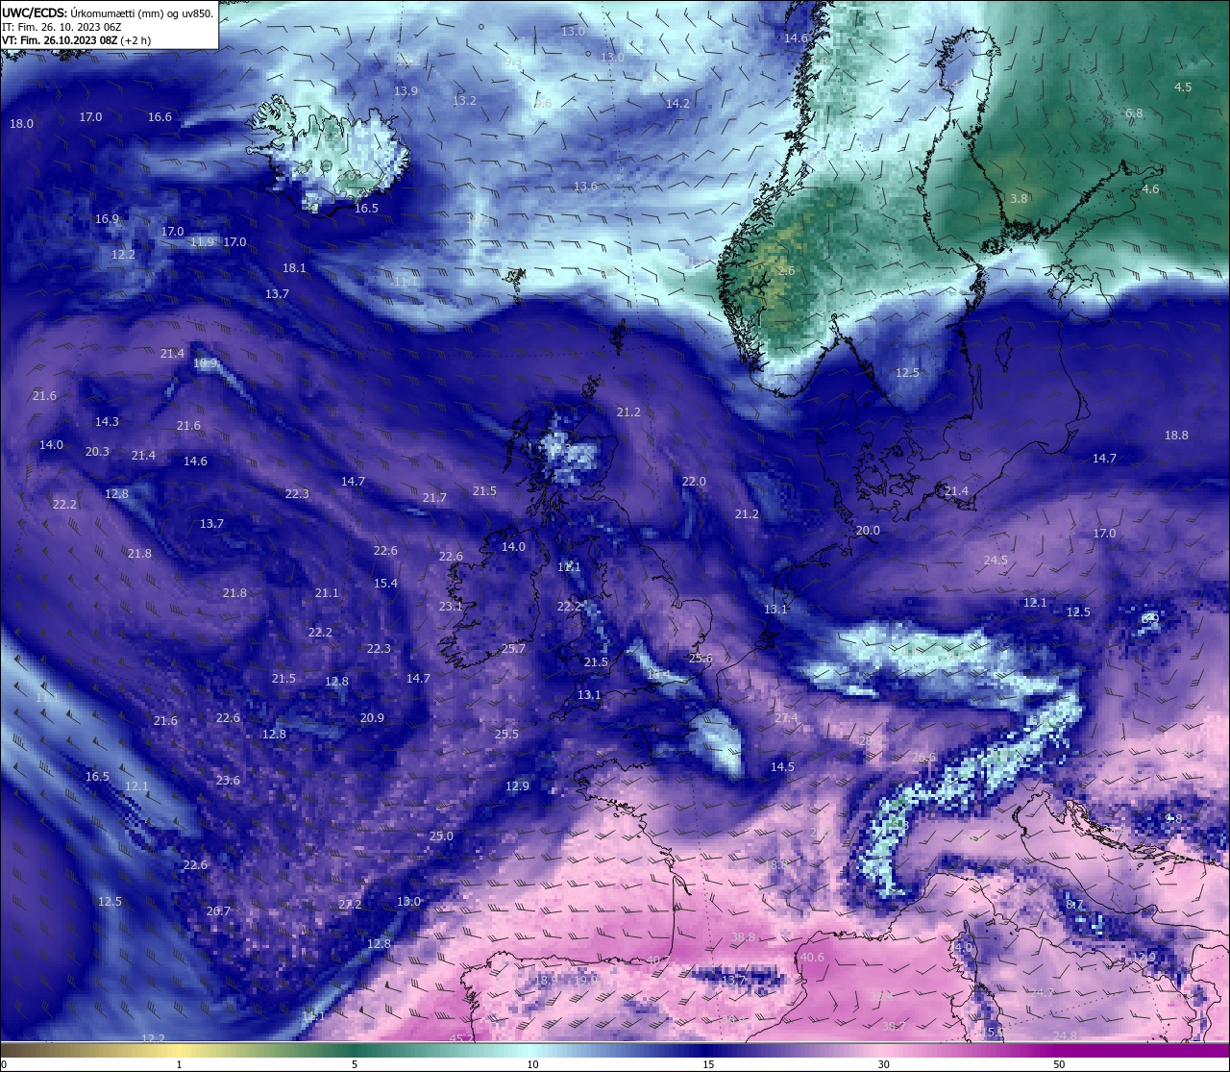
Task: Click the 14.2 value on the map
Action: (x=677, y=103)
